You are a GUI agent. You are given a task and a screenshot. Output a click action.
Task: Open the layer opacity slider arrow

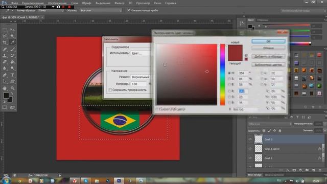(x=325, y=124)
